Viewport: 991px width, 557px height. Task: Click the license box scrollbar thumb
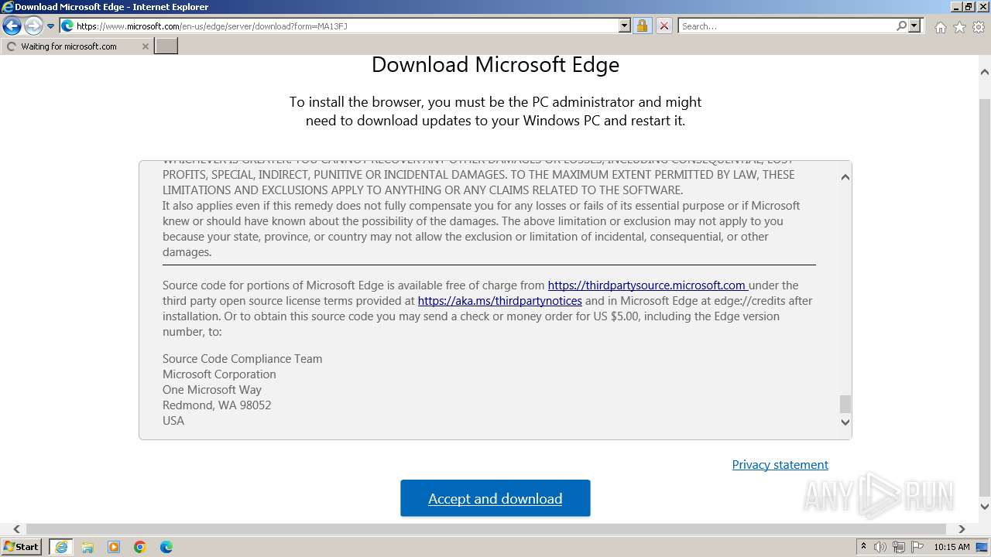coord(845,404)
